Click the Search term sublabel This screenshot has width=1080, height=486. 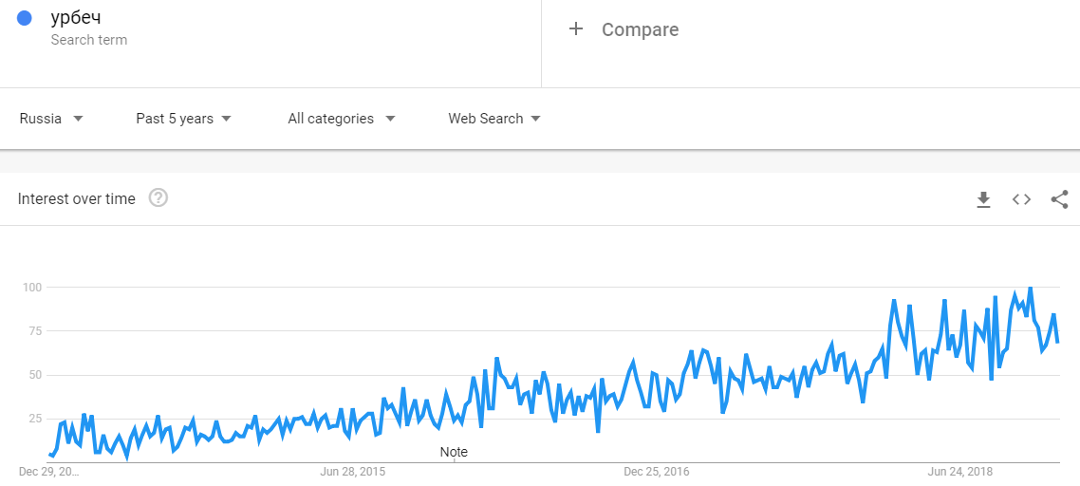89,40
